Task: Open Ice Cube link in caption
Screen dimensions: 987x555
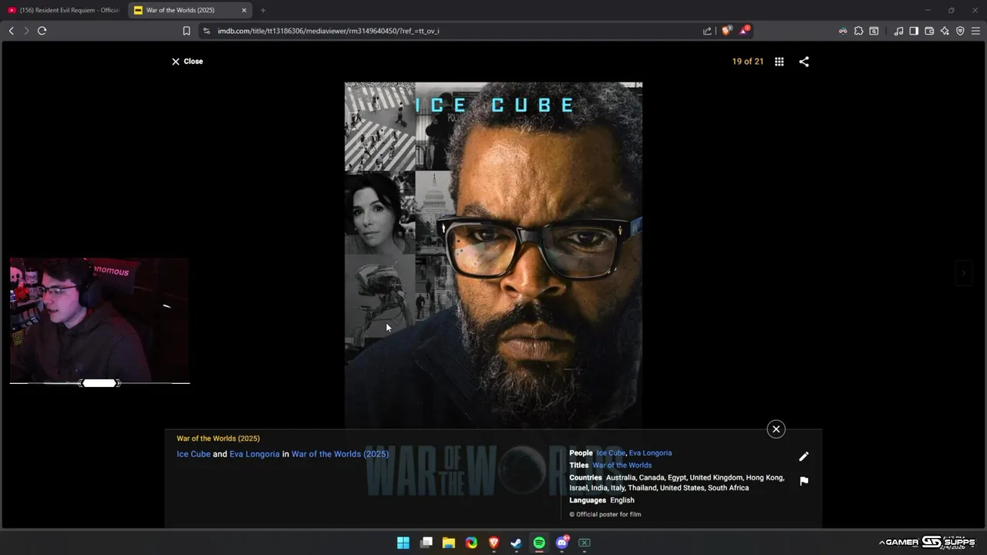Action: pos(194,454)
